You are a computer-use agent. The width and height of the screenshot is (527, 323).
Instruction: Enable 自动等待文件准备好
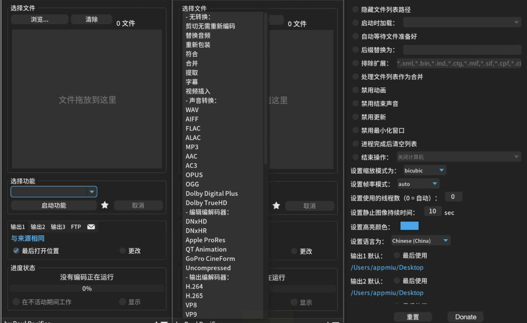coord(355,36)
